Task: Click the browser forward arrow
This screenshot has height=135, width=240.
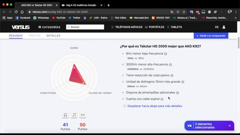Action: click(10, 12)
